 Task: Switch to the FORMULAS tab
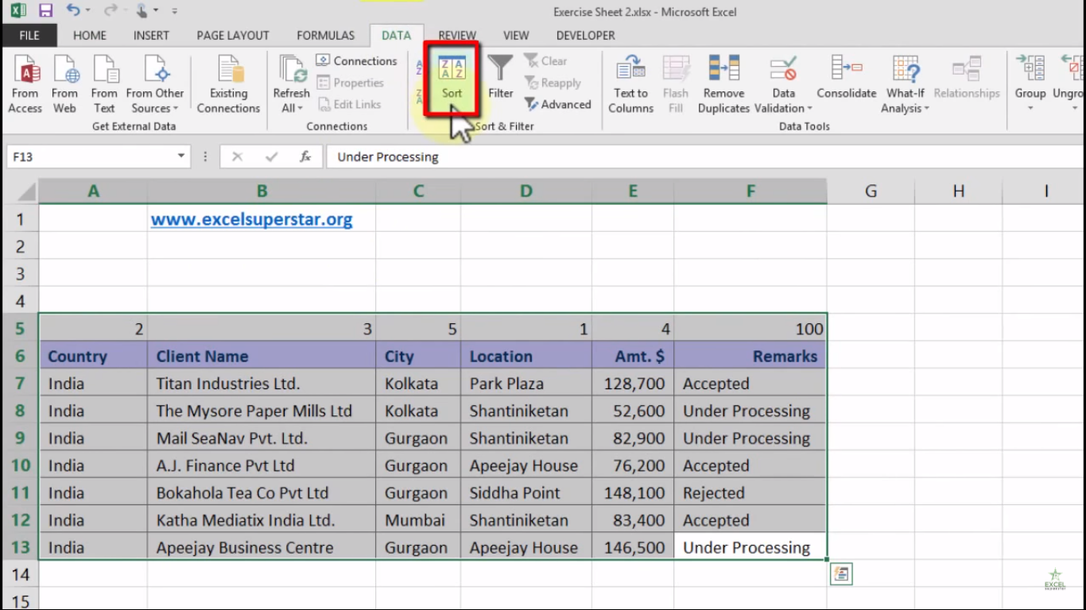coord(326,35)
